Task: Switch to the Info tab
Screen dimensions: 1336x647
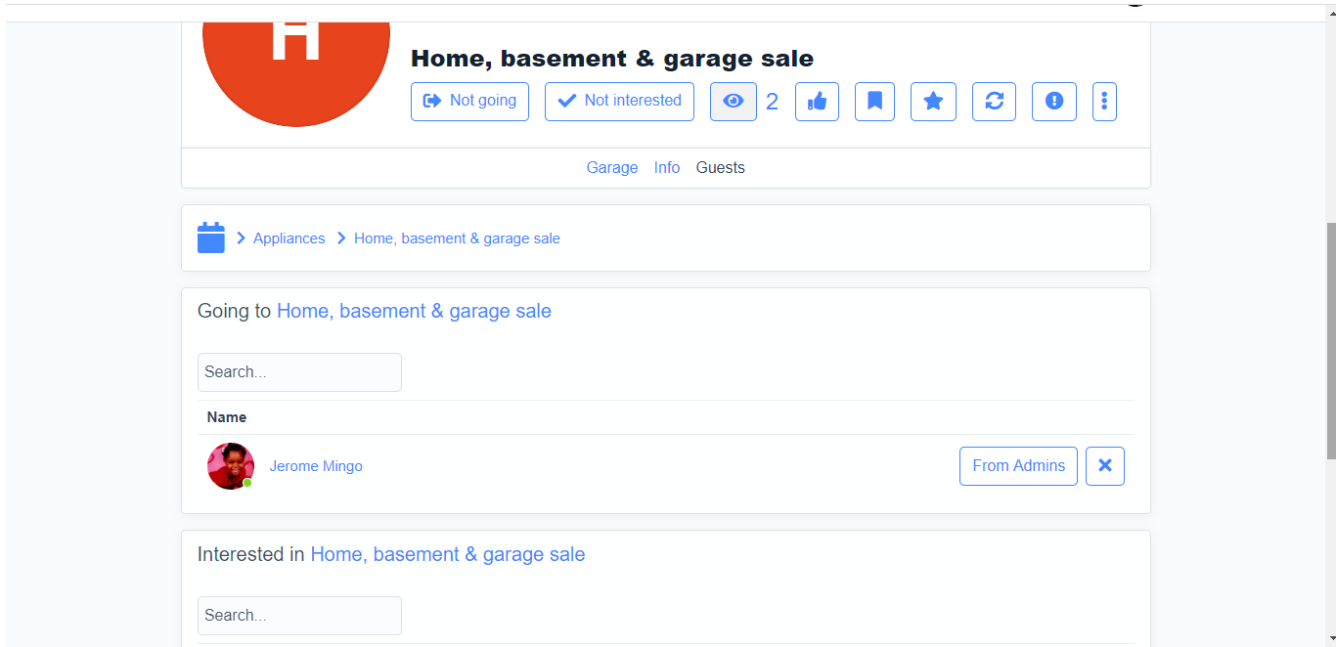Action: coord(667,168)
